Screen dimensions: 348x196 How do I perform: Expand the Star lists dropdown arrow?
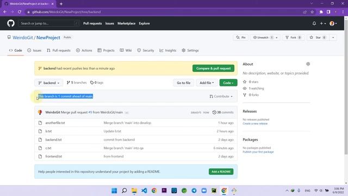pyautogui.click(x=333, y=38)
